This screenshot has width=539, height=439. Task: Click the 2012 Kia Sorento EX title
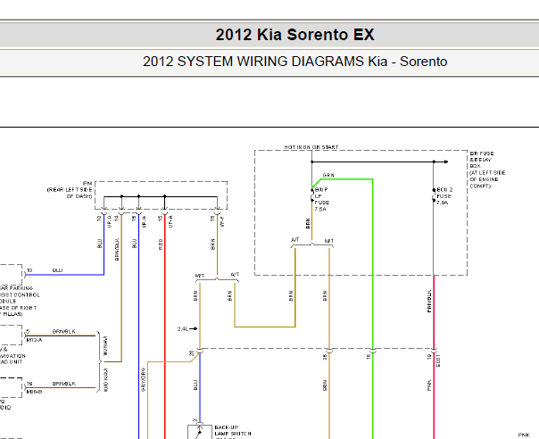point(294,35)
